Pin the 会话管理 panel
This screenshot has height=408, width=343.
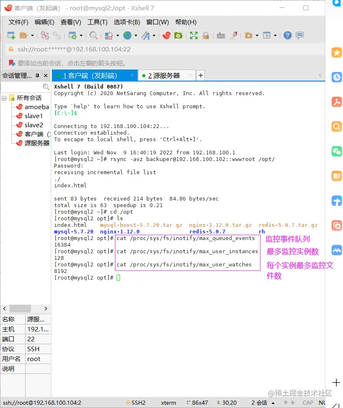point(37,75)
